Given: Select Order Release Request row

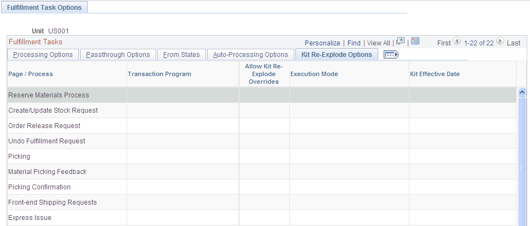Looking at the screenshot, I should tap(262, 125).
